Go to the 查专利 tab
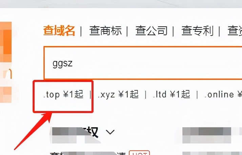The image size is (242, 155). click(197, 30)
